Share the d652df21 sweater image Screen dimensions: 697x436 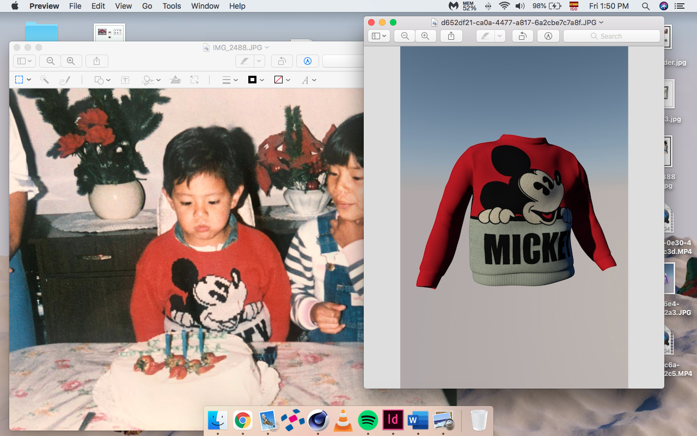coord(451,36)
